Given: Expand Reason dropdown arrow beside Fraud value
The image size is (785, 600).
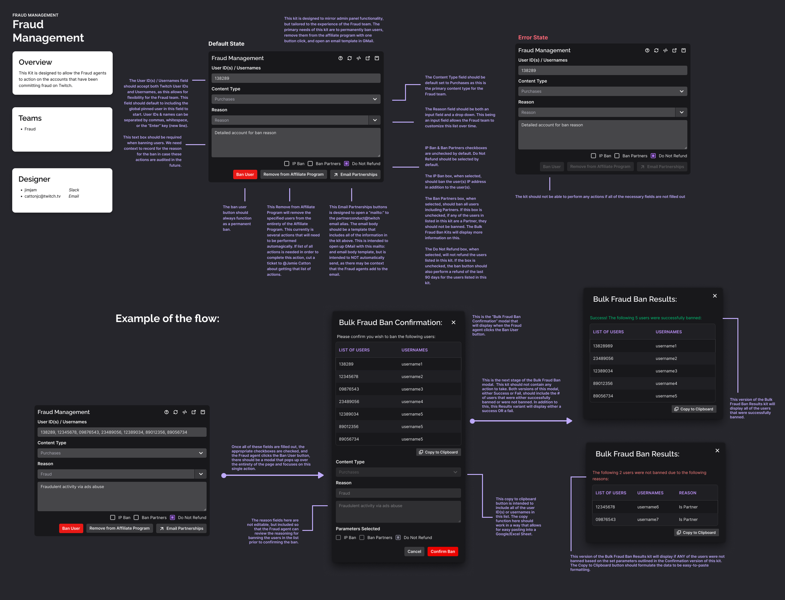Looking at the screenshot, I should click(201, 474).
